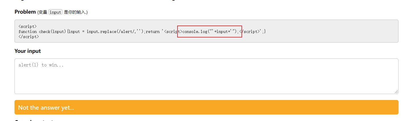The image size is (417, 121).
Task: Click the Chinese text "变量"
Action: tap(43, 12)
